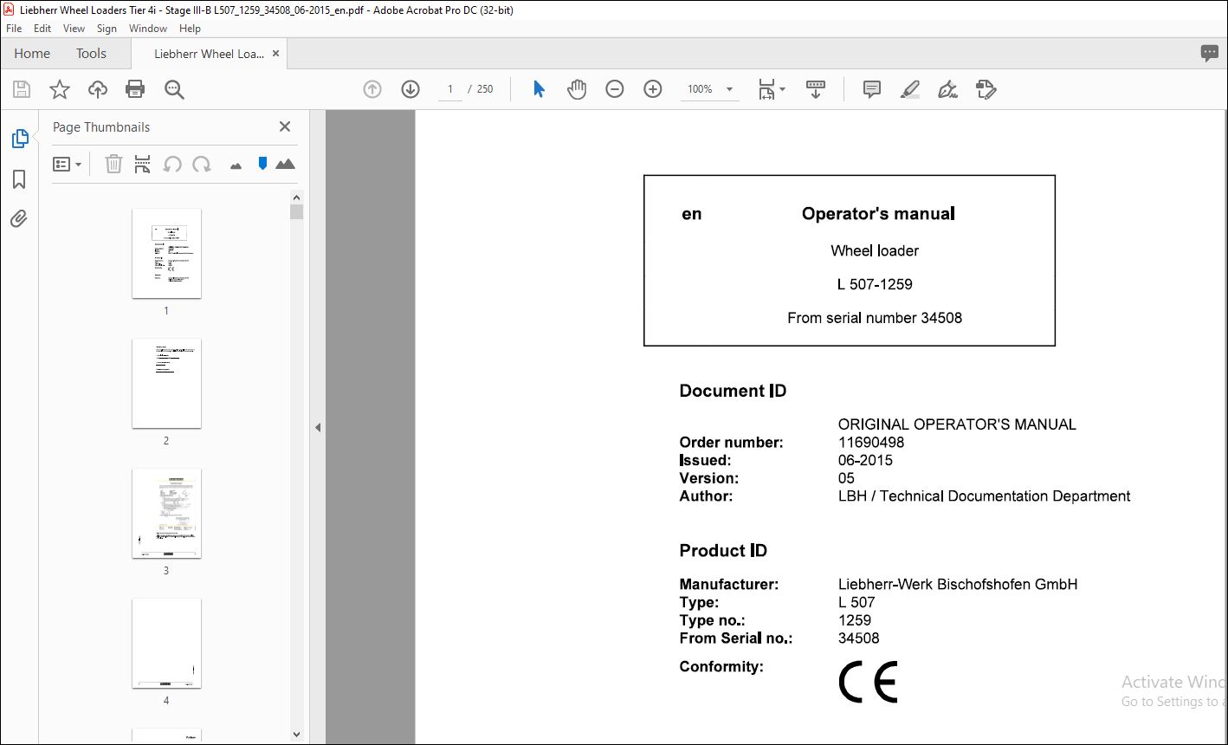Rotate page counterclockwise
The image size is (1228, 745).
[172, 164]
